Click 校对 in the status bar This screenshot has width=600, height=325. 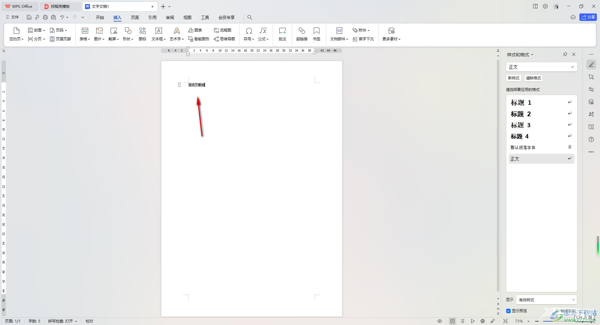click(x=89, y=321)
